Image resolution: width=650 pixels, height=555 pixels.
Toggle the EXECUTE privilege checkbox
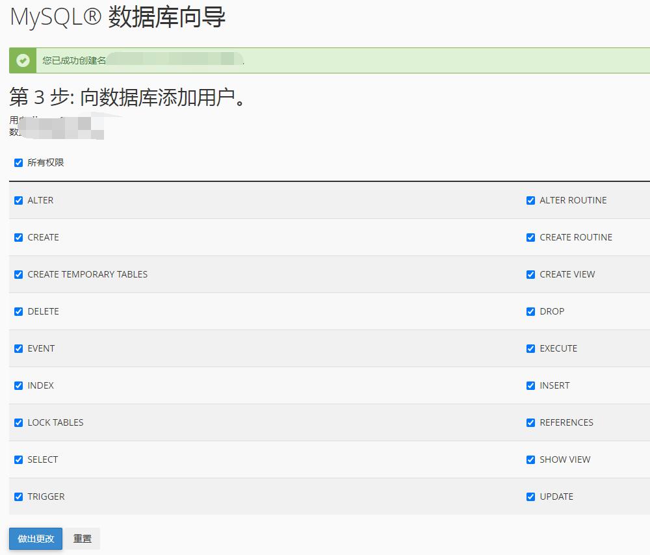(530, 348)
